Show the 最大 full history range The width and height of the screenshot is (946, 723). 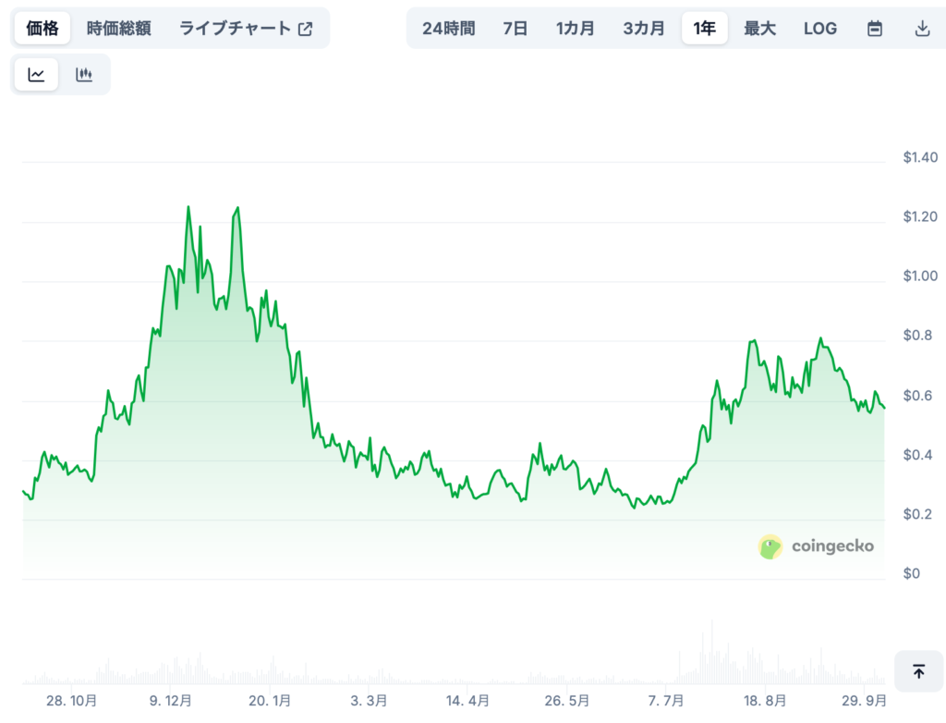tap(759, 29)
